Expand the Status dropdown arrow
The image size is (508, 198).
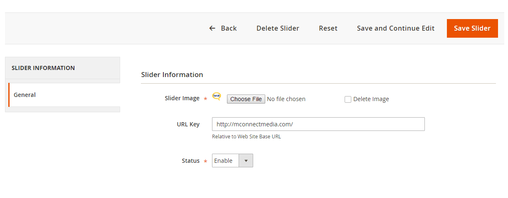tap(246, 161)
